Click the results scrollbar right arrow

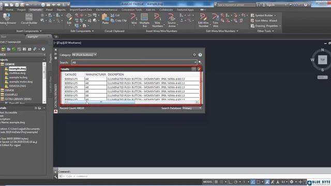point(197,102)
